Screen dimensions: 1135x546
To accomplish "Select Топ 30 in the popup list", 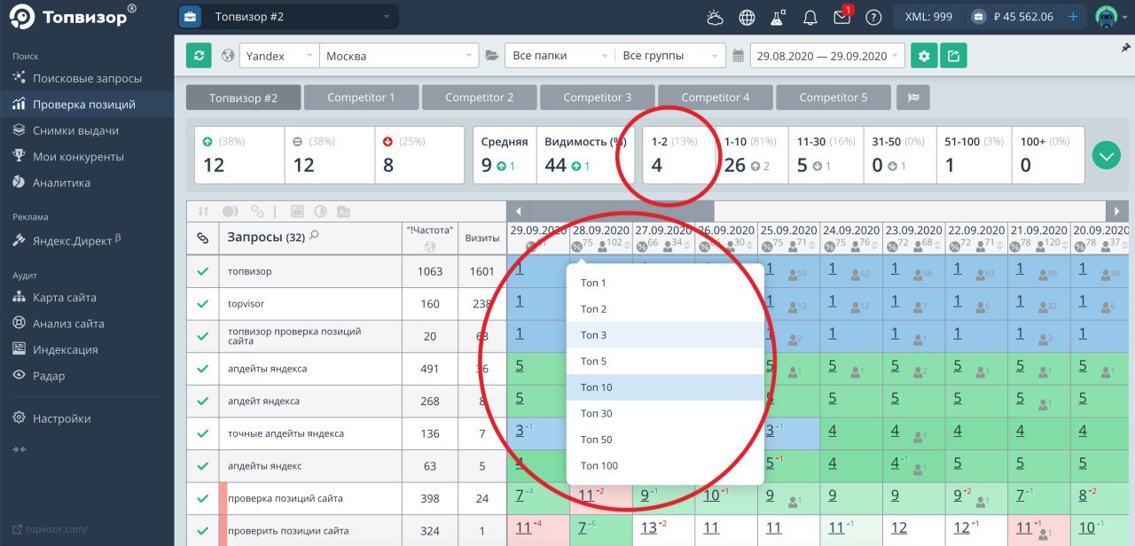I will point(665,413).
